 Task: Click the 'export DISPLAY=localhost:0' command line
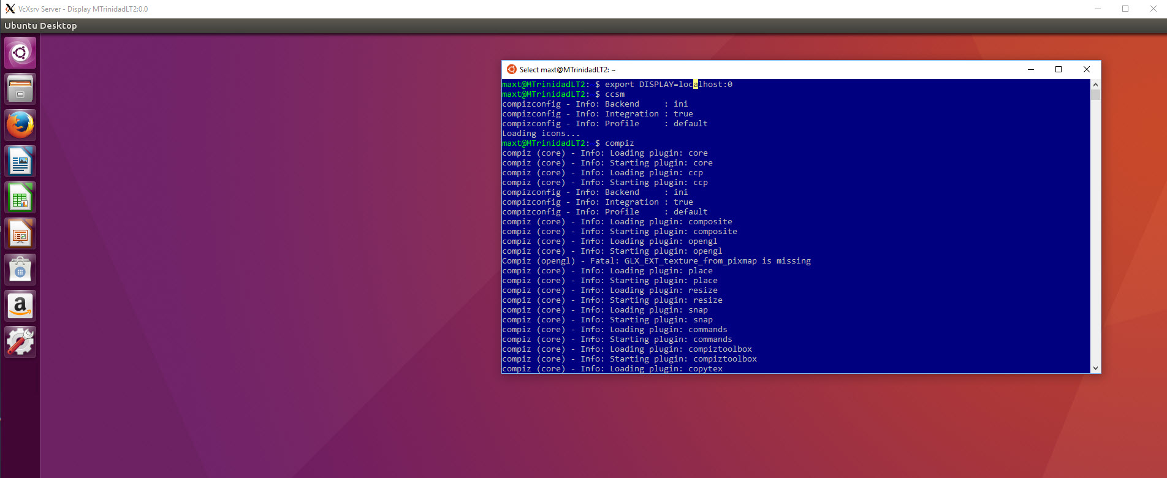pyautogui.click(x=617, y=85)
